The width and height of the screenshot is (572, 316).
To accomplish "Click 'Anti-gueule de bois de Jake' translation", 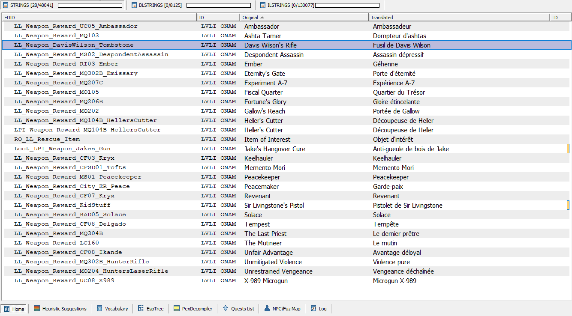I will (411, 149).
